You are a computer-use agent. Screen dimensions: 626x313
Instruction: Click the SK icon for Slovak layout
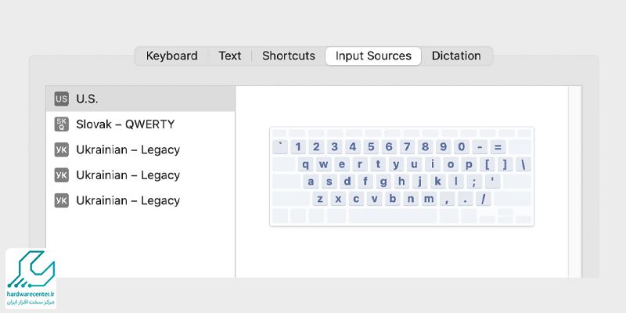[61, 124]
